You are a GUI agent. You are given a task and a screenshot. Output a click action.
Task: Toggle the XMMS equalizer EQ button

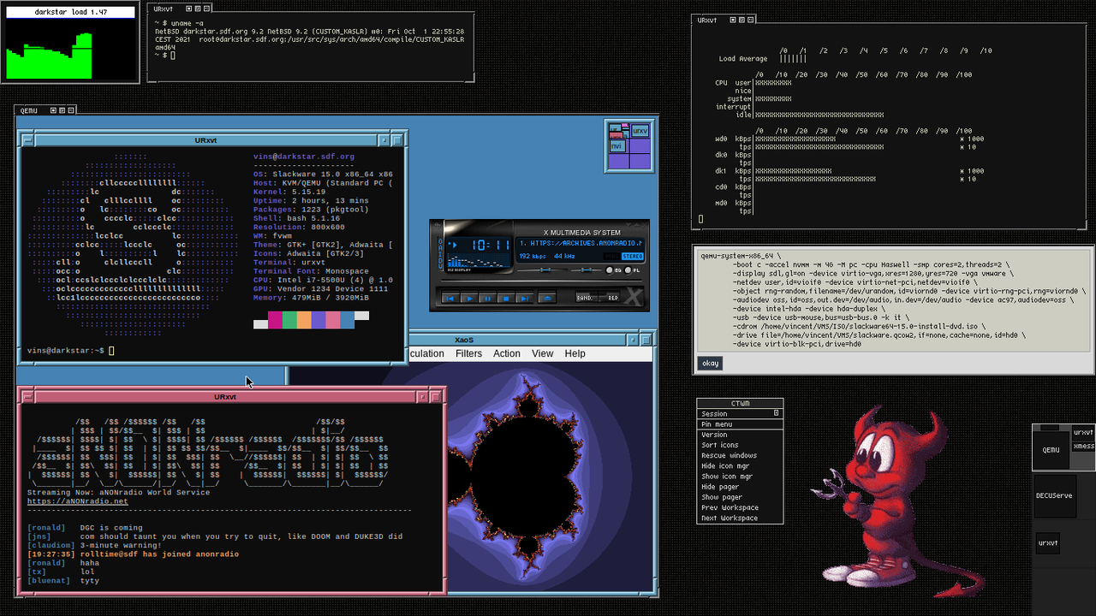tap(610, 270)
